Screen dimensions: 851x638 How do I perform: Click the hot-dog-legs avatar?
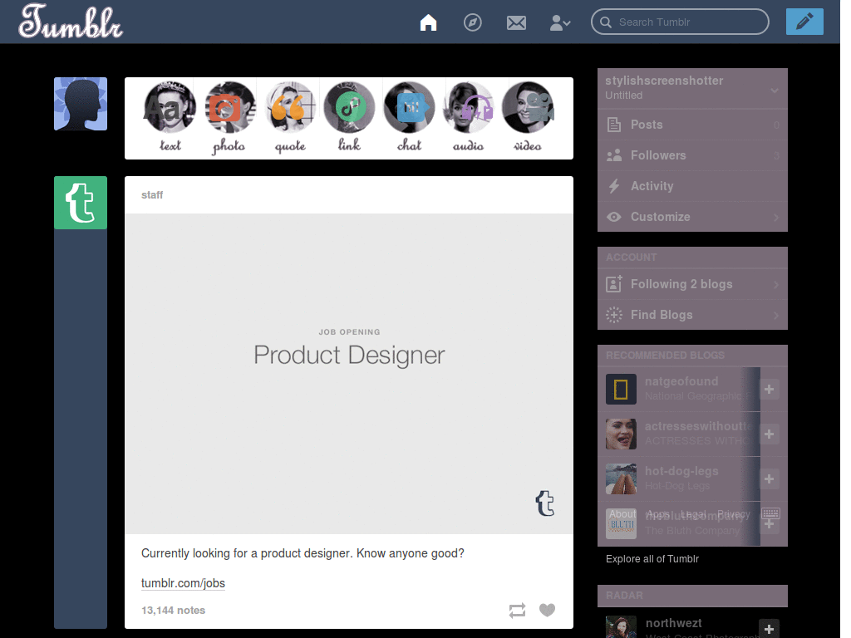pos(621,479)
